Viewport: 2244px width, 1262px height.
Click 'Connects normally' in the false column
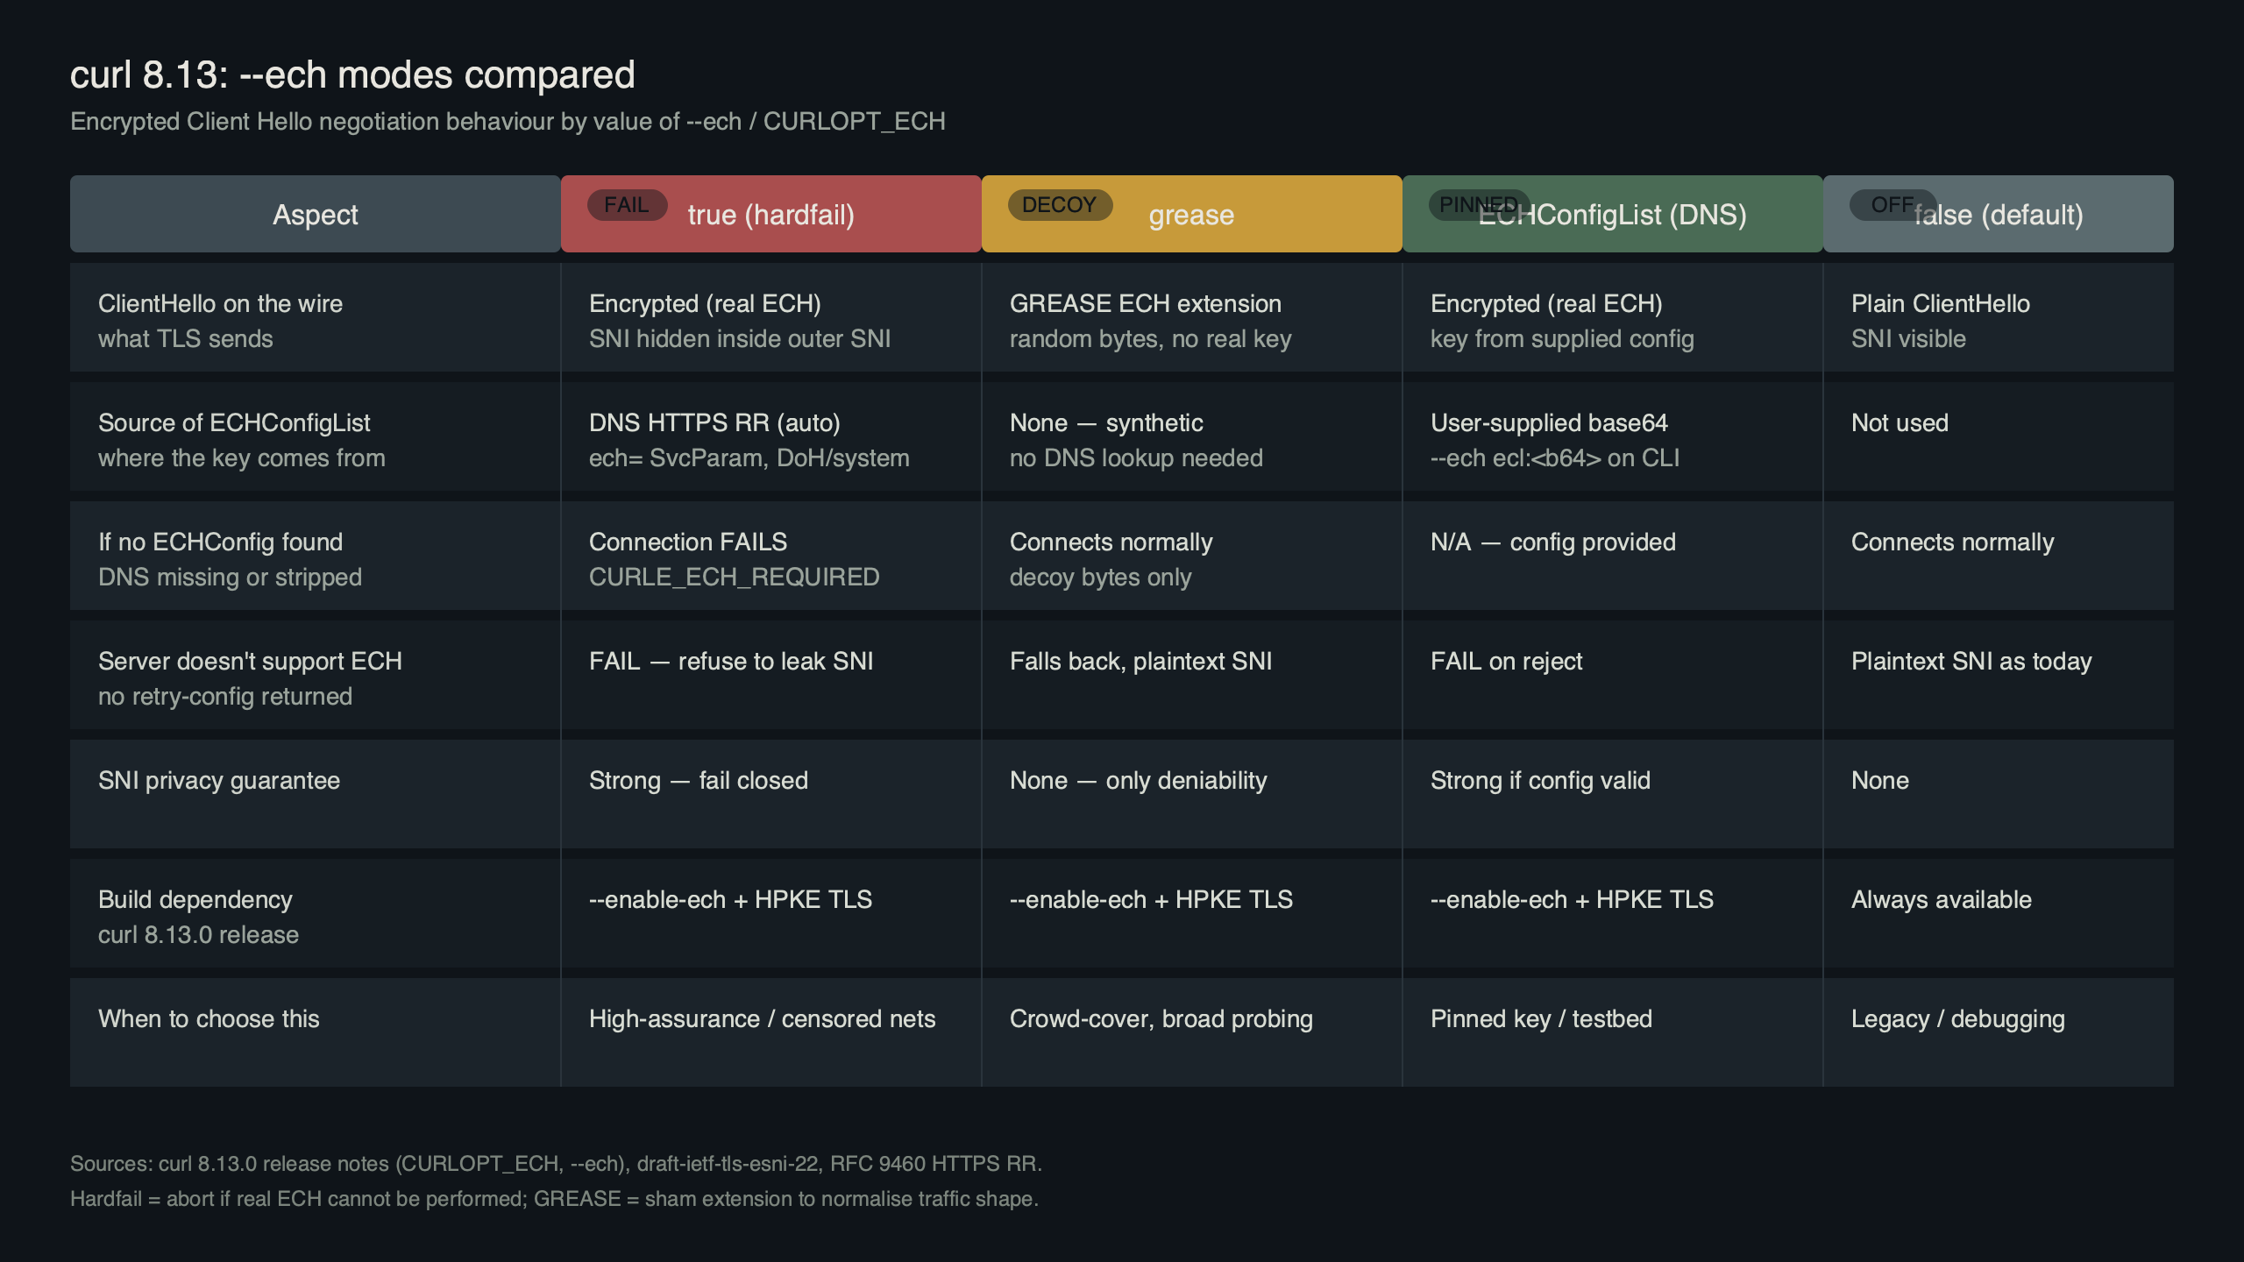tap(1952, 542)
